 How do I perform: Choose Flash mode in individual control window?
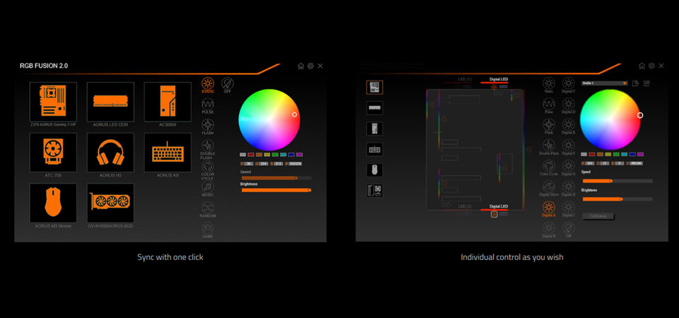tap(549, 126)
